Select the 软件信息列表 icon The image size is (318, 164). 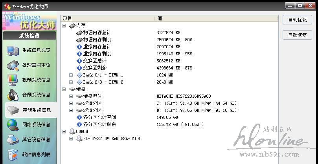coord(13,155)
